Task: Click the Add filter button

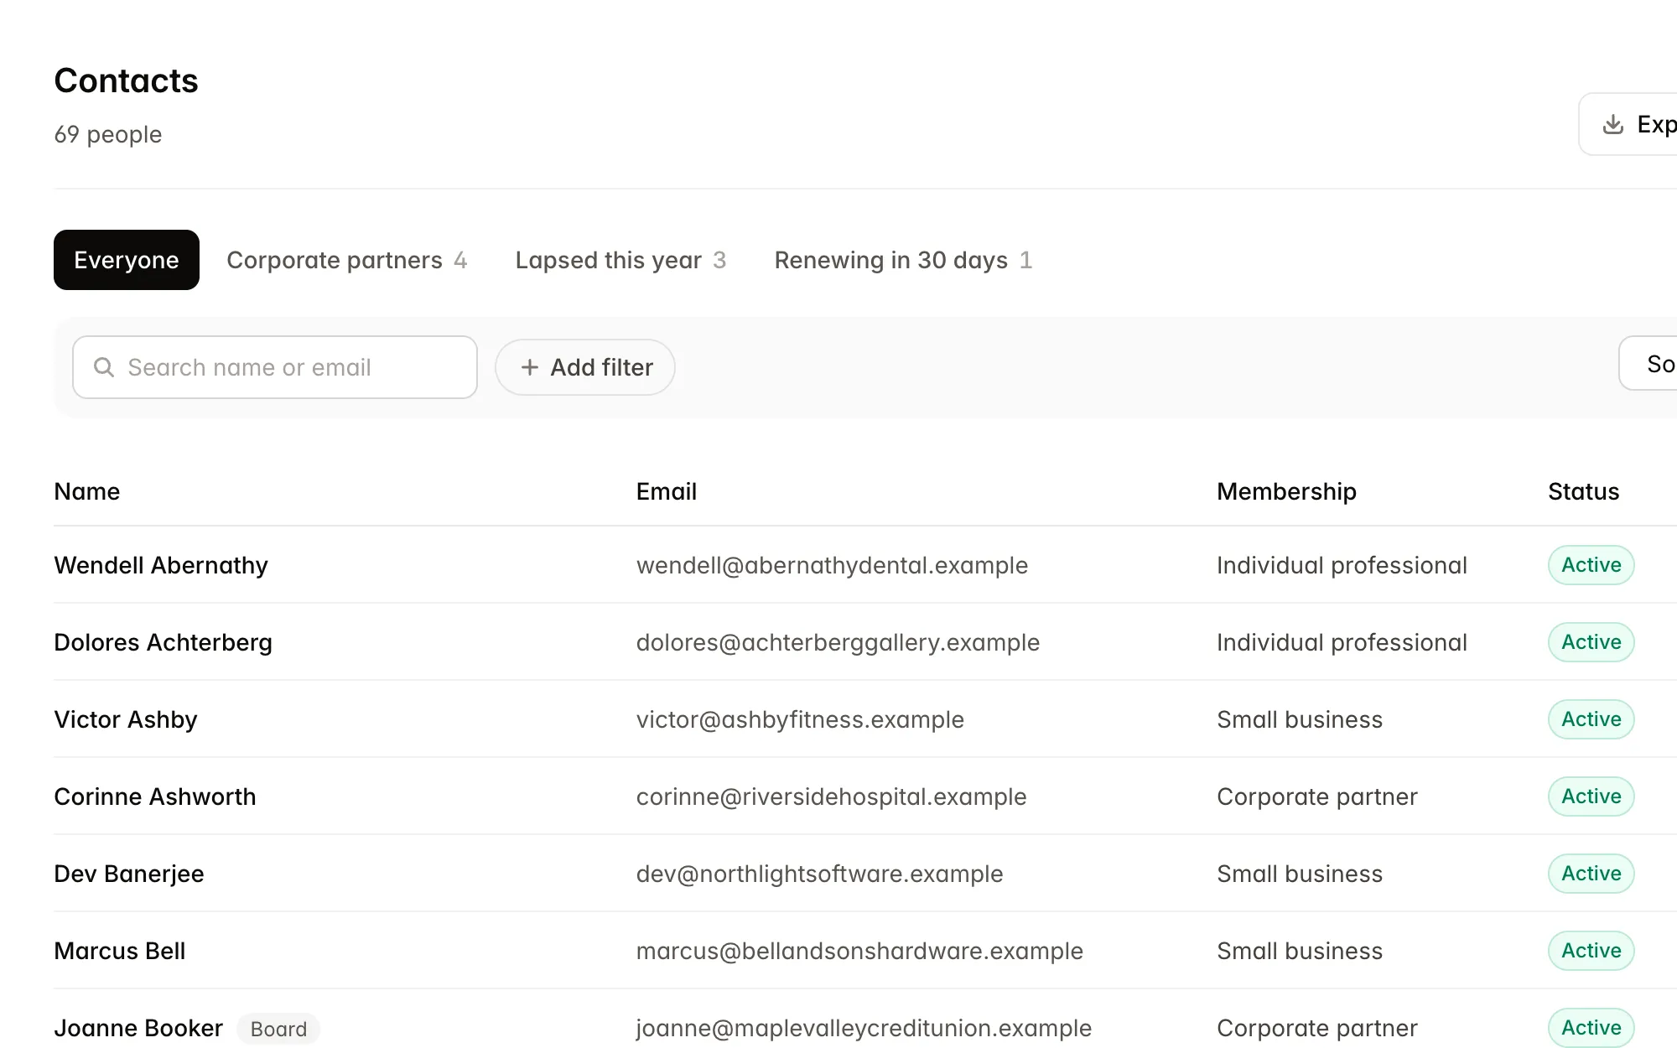Action: tap(585, 367)
